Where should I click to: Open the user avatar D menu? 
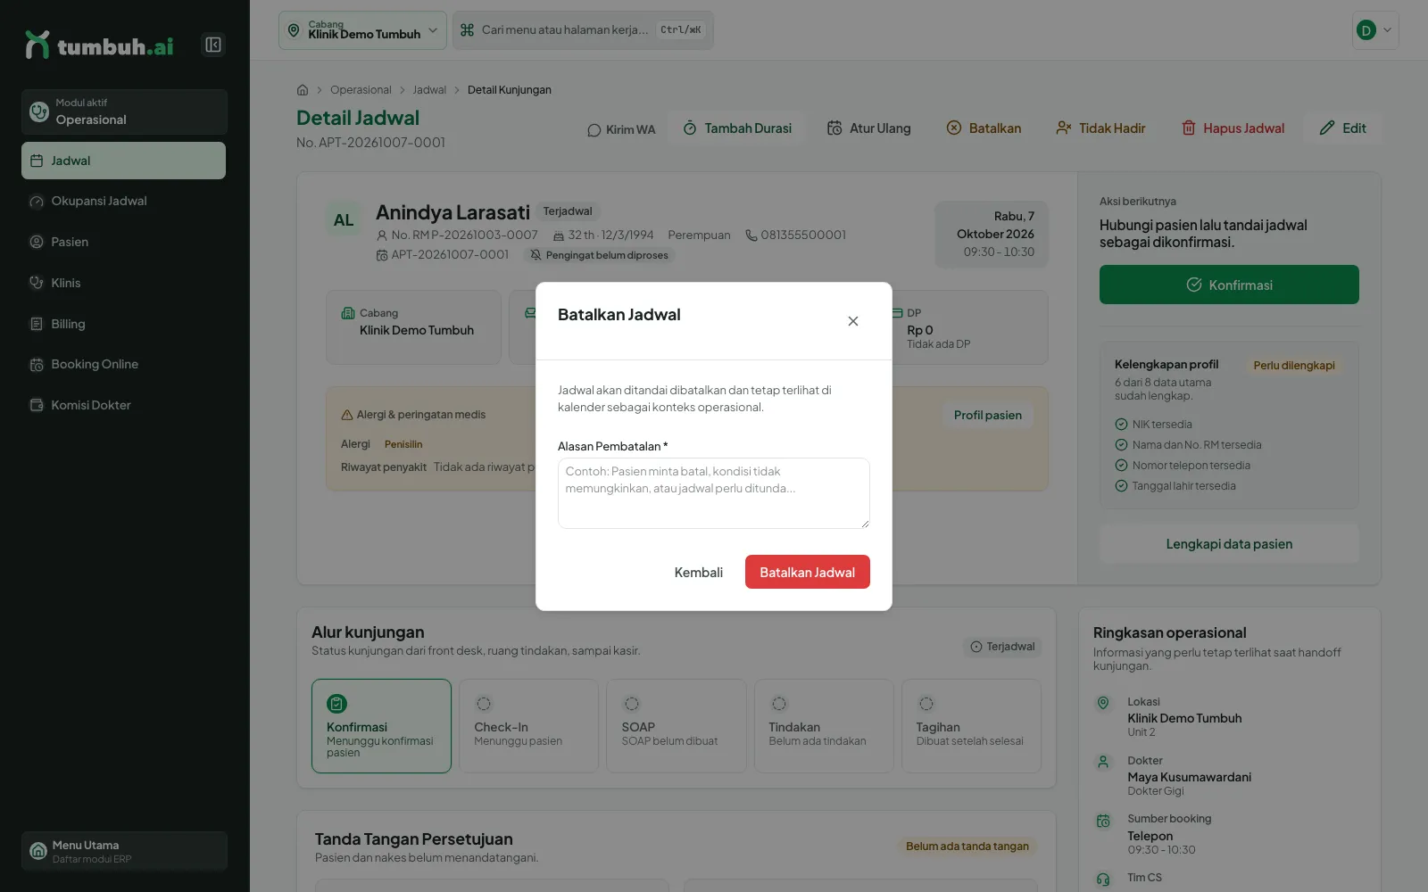click(x=1375, y=30)
